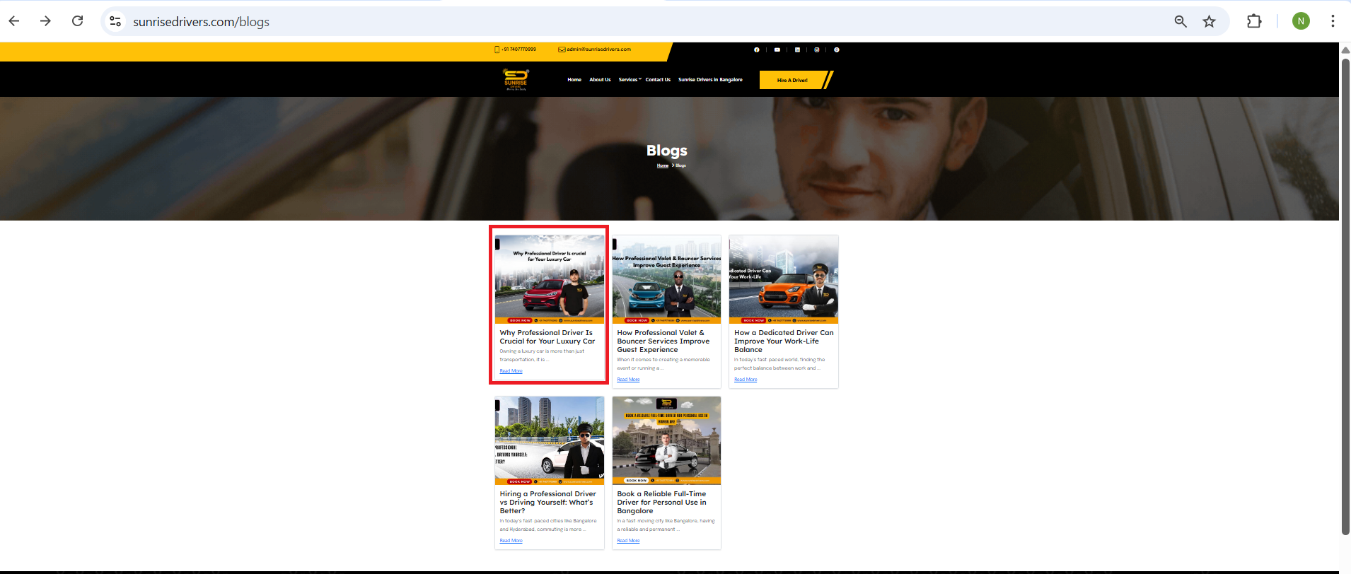Open the Instagram social icon

click(817, 50)
